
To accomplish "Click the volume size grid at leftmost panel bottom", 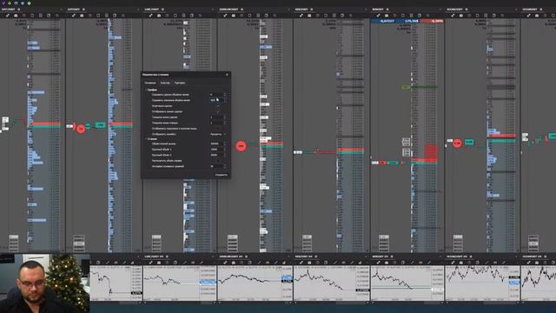I will point(14,243).
